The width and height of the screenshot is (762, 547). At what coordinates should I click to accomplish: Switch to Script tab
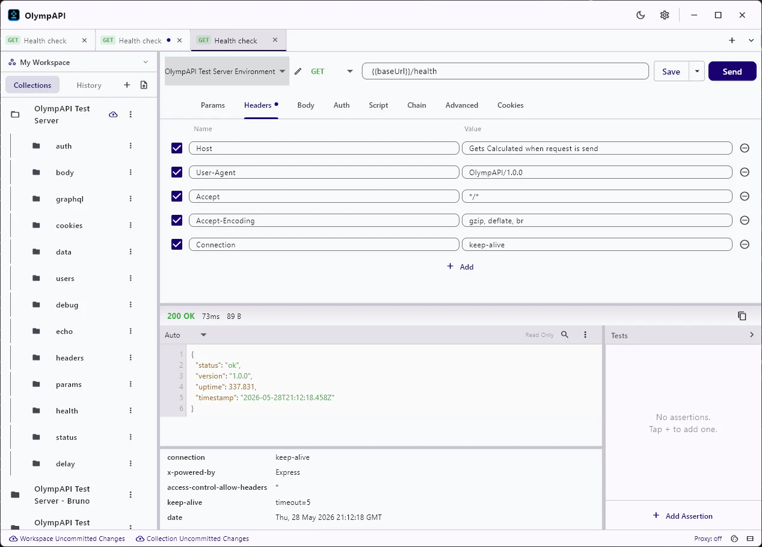point(378,105)
